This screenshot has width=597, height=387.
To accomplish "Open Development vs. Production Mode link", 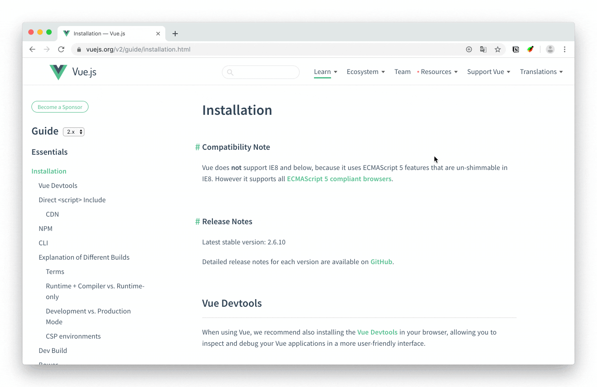I will tap(88, 317).
